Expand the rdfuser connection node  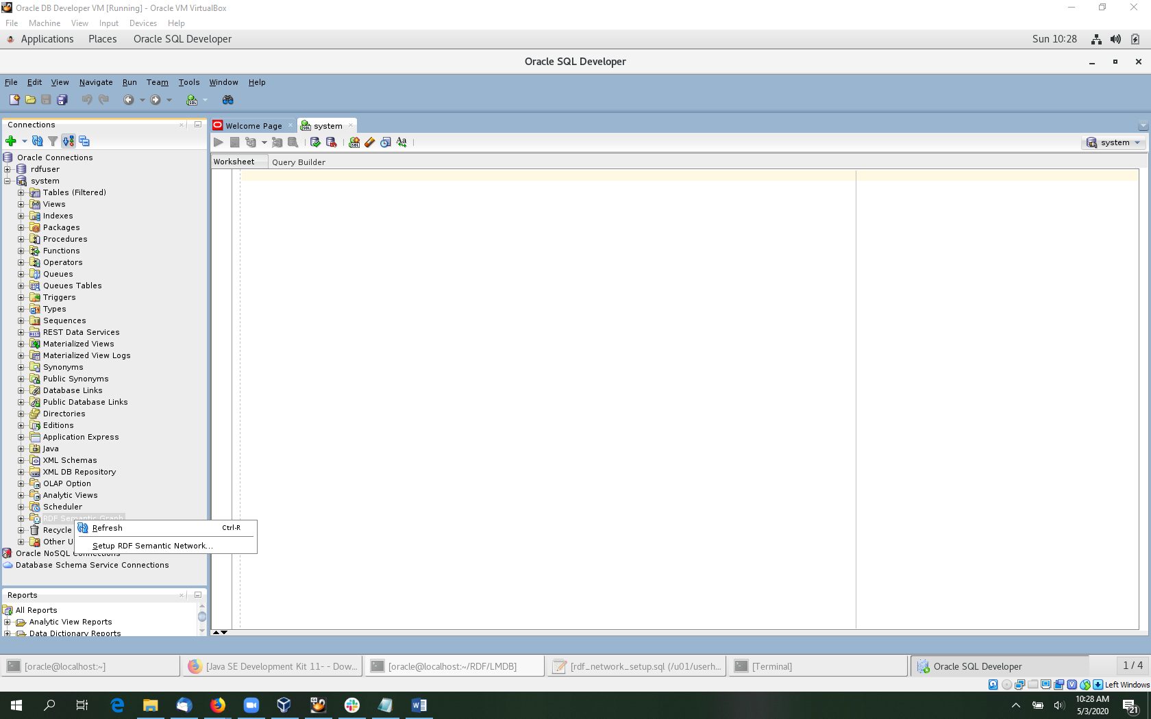8,169
